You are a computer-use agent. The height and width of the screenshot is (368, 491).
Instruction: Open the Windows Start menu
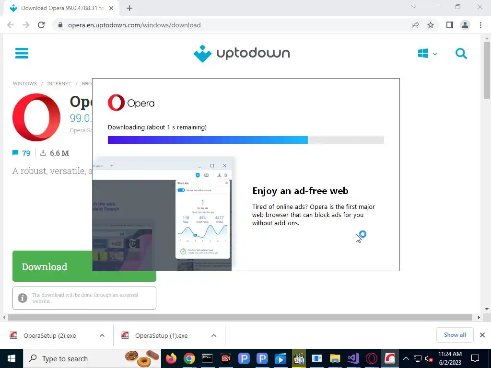coord(12,358)
